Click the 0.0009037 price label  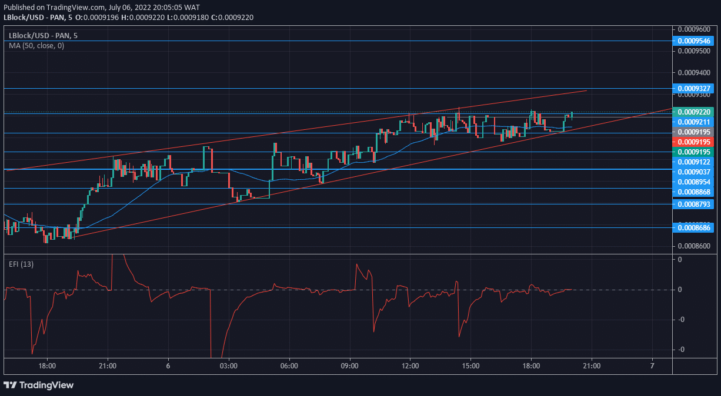click(x=694, y=172)
